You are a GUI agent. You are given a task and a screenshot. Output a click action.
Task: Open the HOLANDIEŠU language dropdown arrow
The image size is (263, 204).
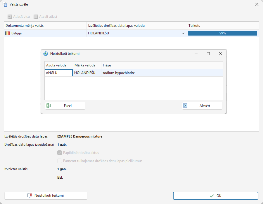click(183, 33)
